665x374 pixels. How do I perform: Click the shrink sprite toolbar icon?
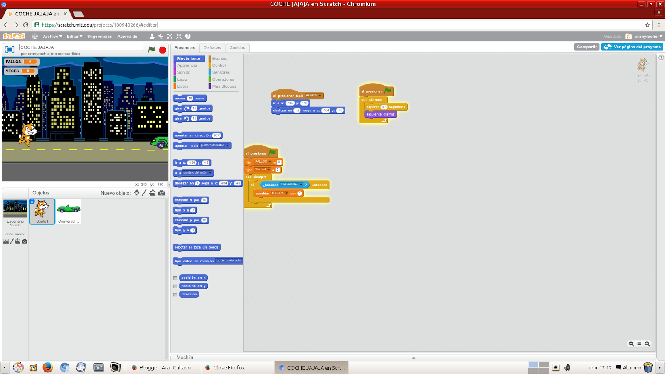click(x=179, y=37)
